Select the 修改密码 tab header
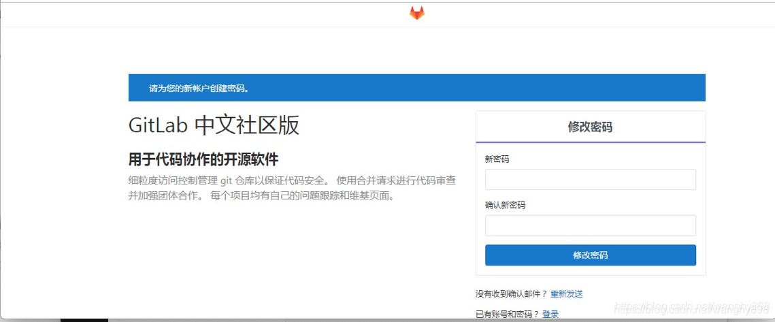This screenshot has height=322, width=775. click(590, 127)
